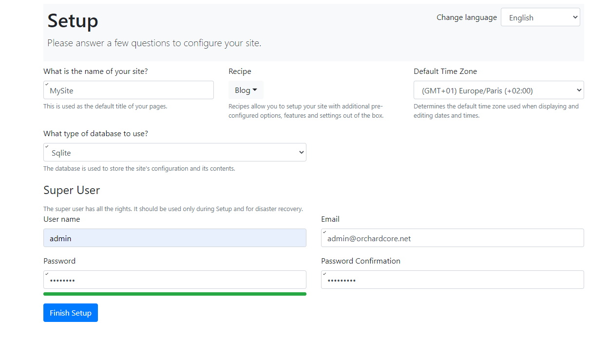The height and width of the screenshot is (337, 608).
Task: Focus the User name field containing admin
Action: (x=175, y=238)
